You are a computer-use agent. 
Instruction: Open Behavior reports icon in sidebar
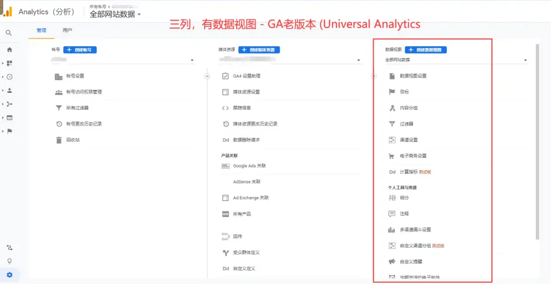[x=9, y=117]
